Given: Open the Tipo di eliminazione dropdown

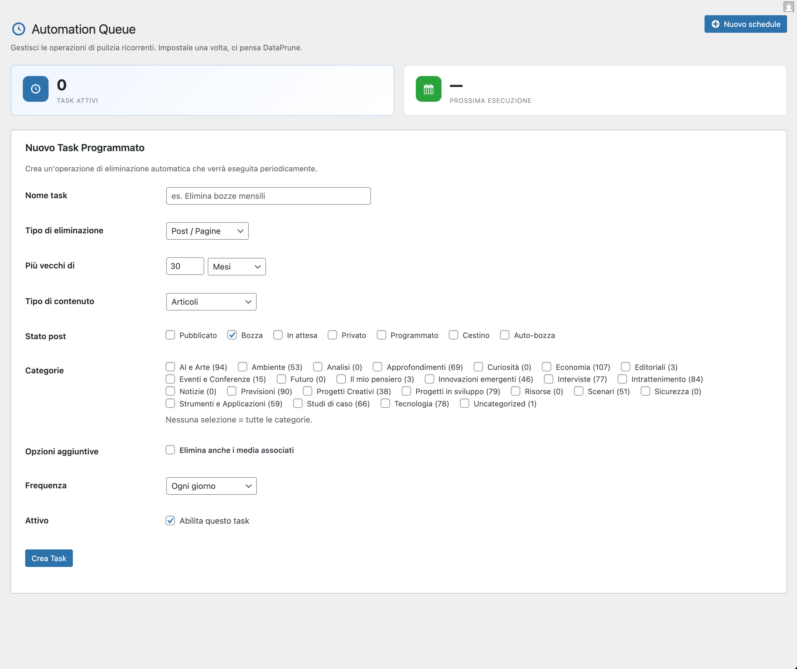Looking at the screenshot, I should click(x=207, y=231).
